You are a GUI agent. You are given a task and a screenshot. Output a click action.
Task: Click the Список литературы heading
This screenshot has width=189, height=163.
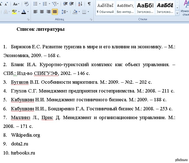pyautogui.click(x=40, y=29)
